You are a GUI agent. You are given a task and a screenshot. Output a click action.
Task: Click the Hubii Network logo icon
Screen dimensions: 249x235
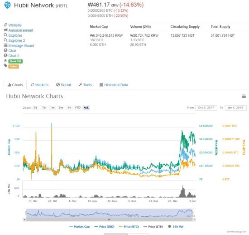pos(7,5)
